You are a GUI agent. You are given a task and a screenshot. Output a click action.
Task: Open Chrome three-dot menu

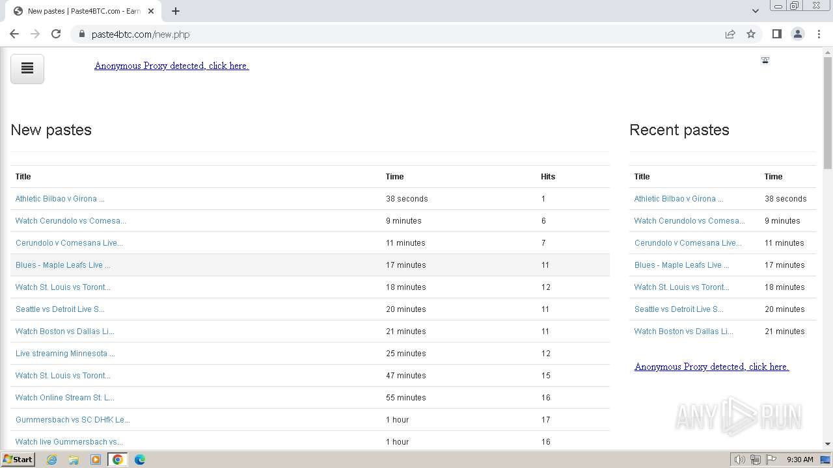pos(819,34)
